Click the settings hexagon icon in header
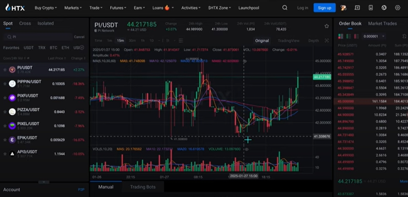 tap(398, 8)
